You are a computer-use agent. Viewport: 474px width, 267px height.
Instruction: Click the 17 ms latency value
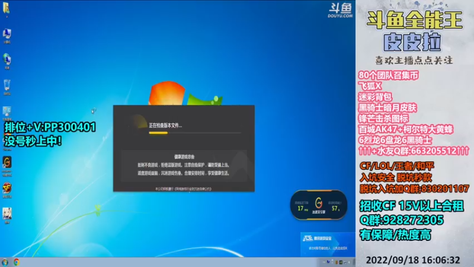[302, 208]
